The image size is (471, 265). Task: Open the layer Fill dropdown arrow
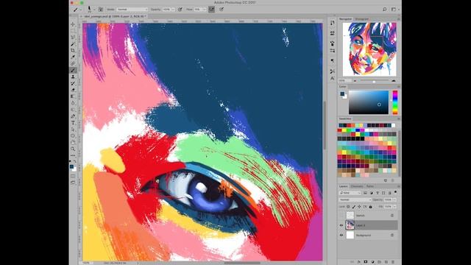tap(394, 206)
